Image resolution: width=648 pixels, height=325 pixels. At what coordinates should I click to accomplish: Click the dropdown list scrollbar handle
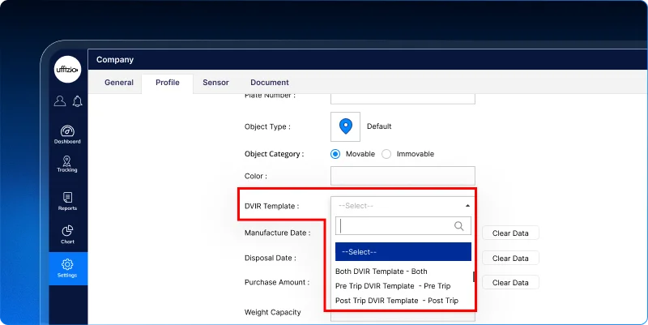474,276
